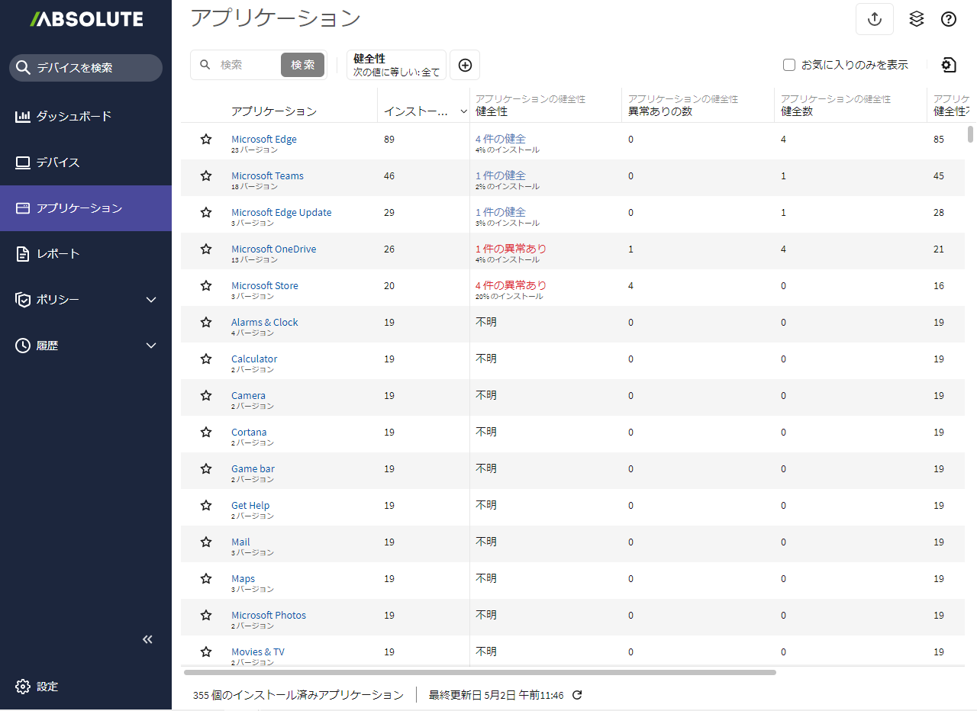
Task: Open 4件の異常あり link for Microsoft Store
Action: [511, 285]
